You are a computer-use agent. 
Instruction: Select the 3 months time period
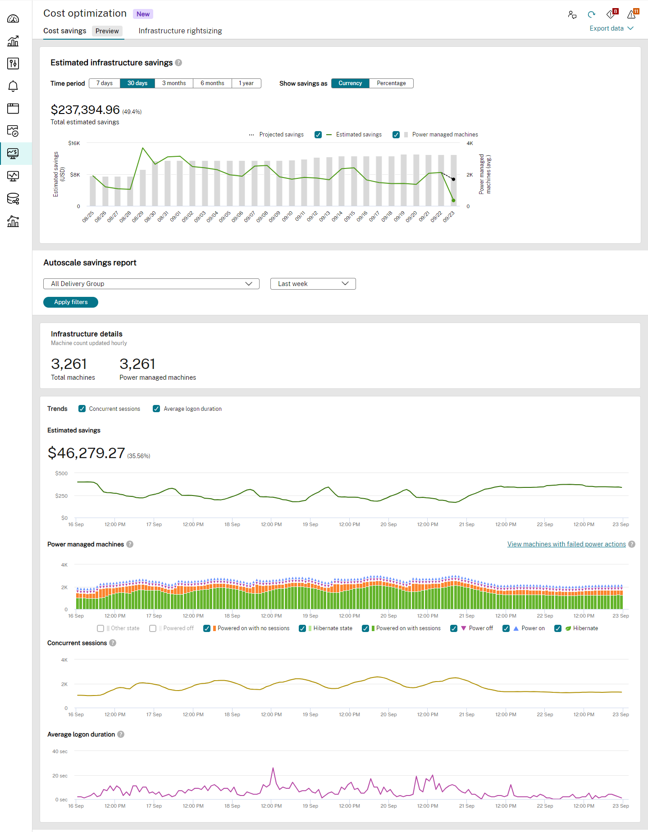pyautogui.click(x=174, y=83)
